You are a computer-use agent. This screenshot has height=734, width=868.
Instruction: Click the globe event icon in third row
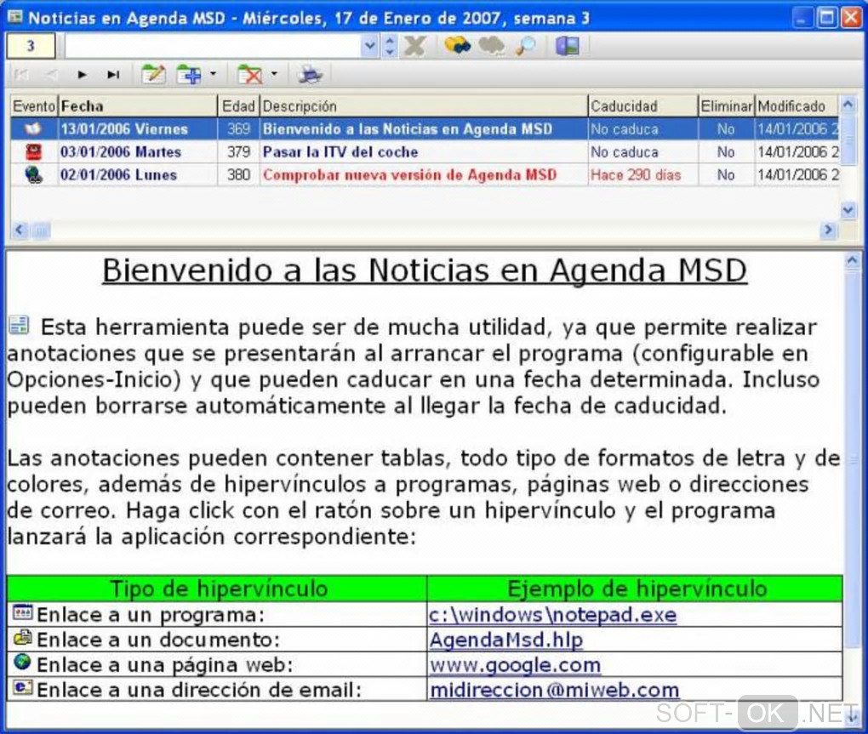point(34,175)
